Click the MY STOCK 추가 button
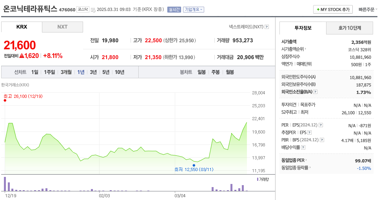 pos(333,9)
